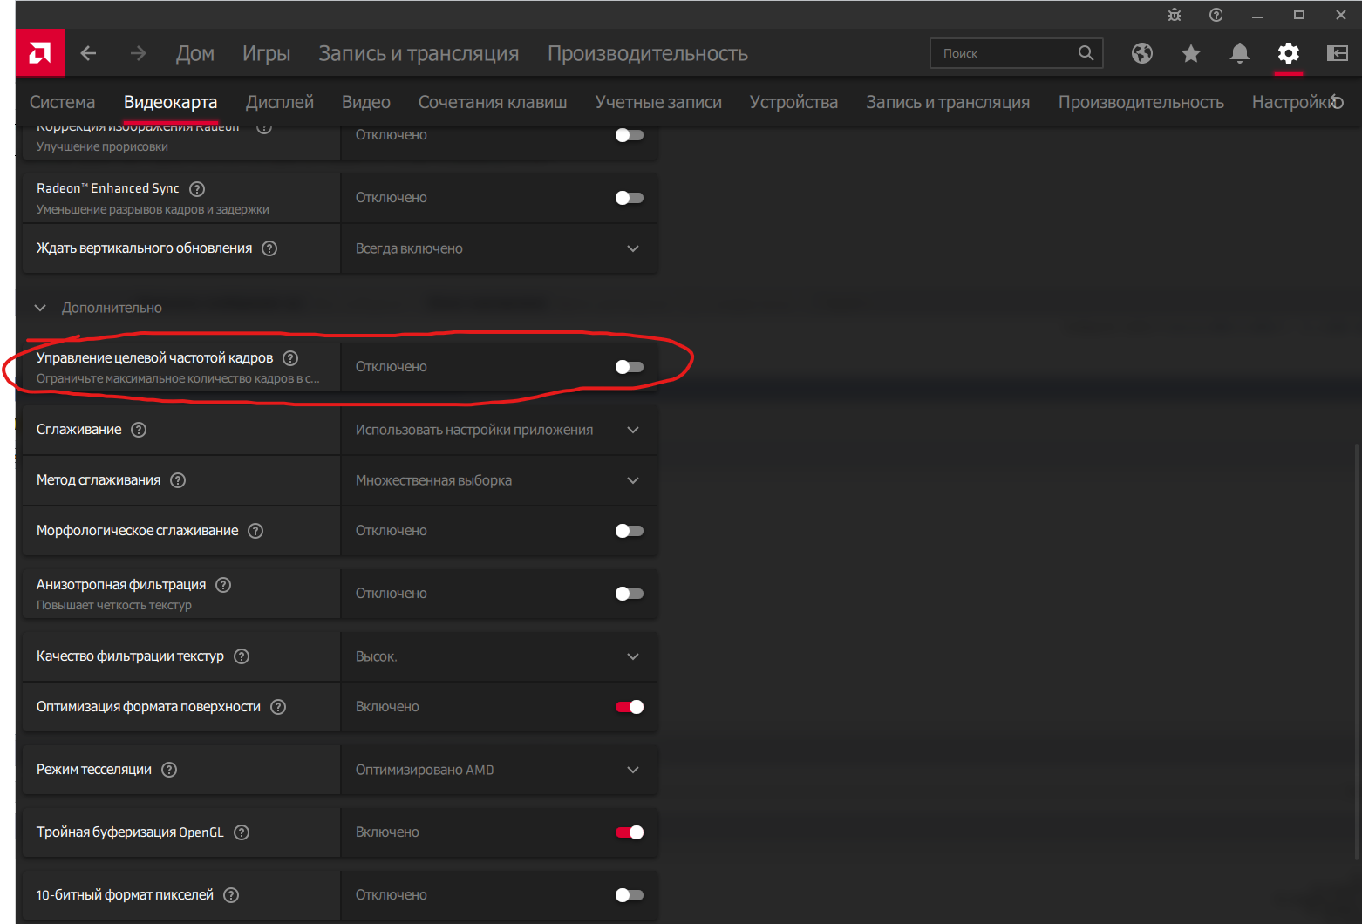Viewport: 1362px width, 924px height.
Task: Show help for Radeon Enhanced Sync
Action: point(197,189)
